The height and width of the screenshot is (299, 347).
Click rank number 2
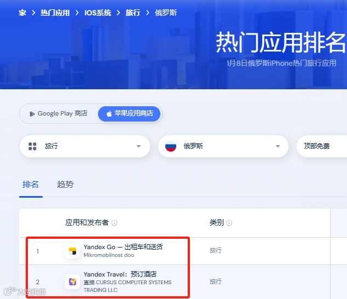click(38, 282)
